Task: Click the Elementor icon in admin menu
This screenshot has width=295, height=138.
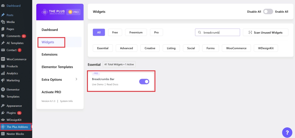Action: pos(3,90)
